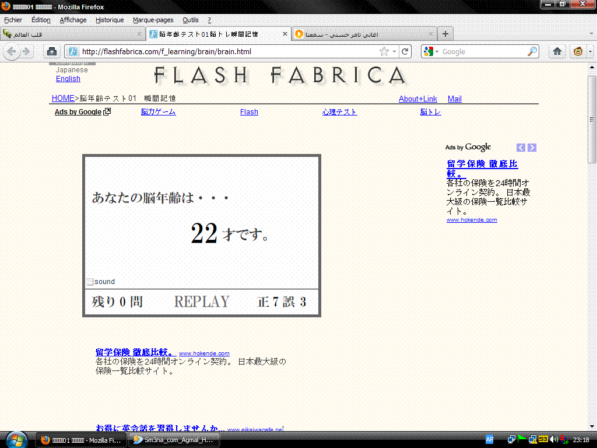
Task: Expand the Greasemonkey dropdown arrow
Action: [590, 51]
